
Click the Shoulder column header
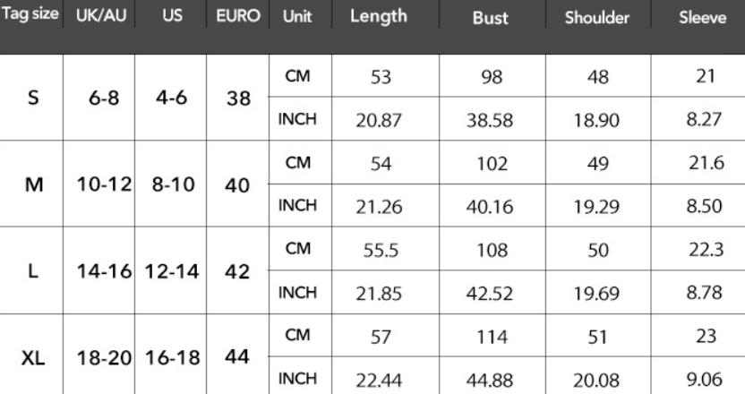pos(596,19)
